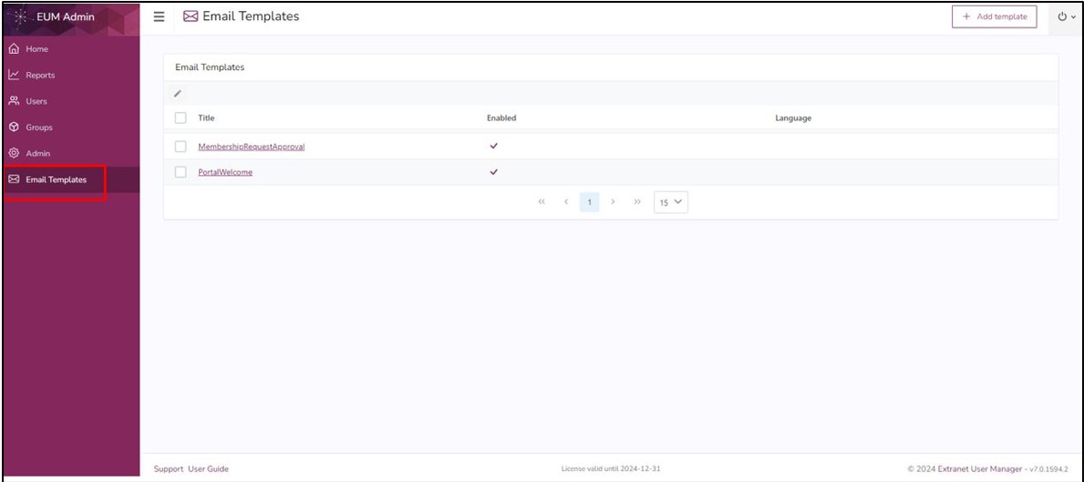The height and width of the screenshot is (482, 1084).
Task: Click the Title column header
Action: coord(206,118)
